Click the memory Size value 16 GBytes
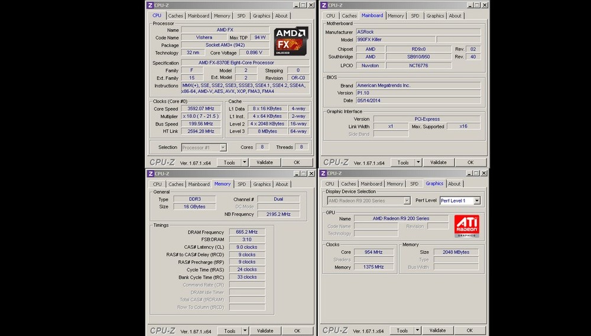The image size is (591, 336). click(x=194, y=207)
